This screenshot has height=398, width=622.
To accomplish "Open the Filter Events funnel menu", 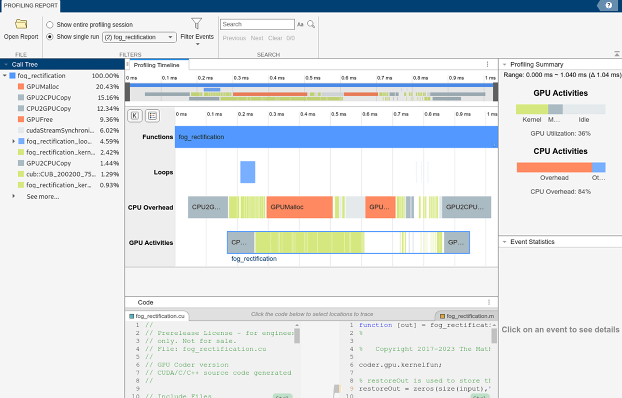I will 196,24.
